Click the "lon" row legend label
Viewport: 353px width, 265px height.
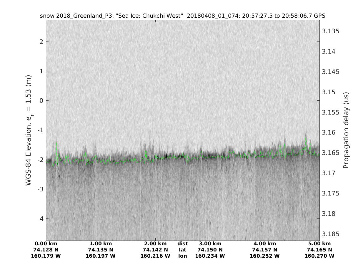183,256
